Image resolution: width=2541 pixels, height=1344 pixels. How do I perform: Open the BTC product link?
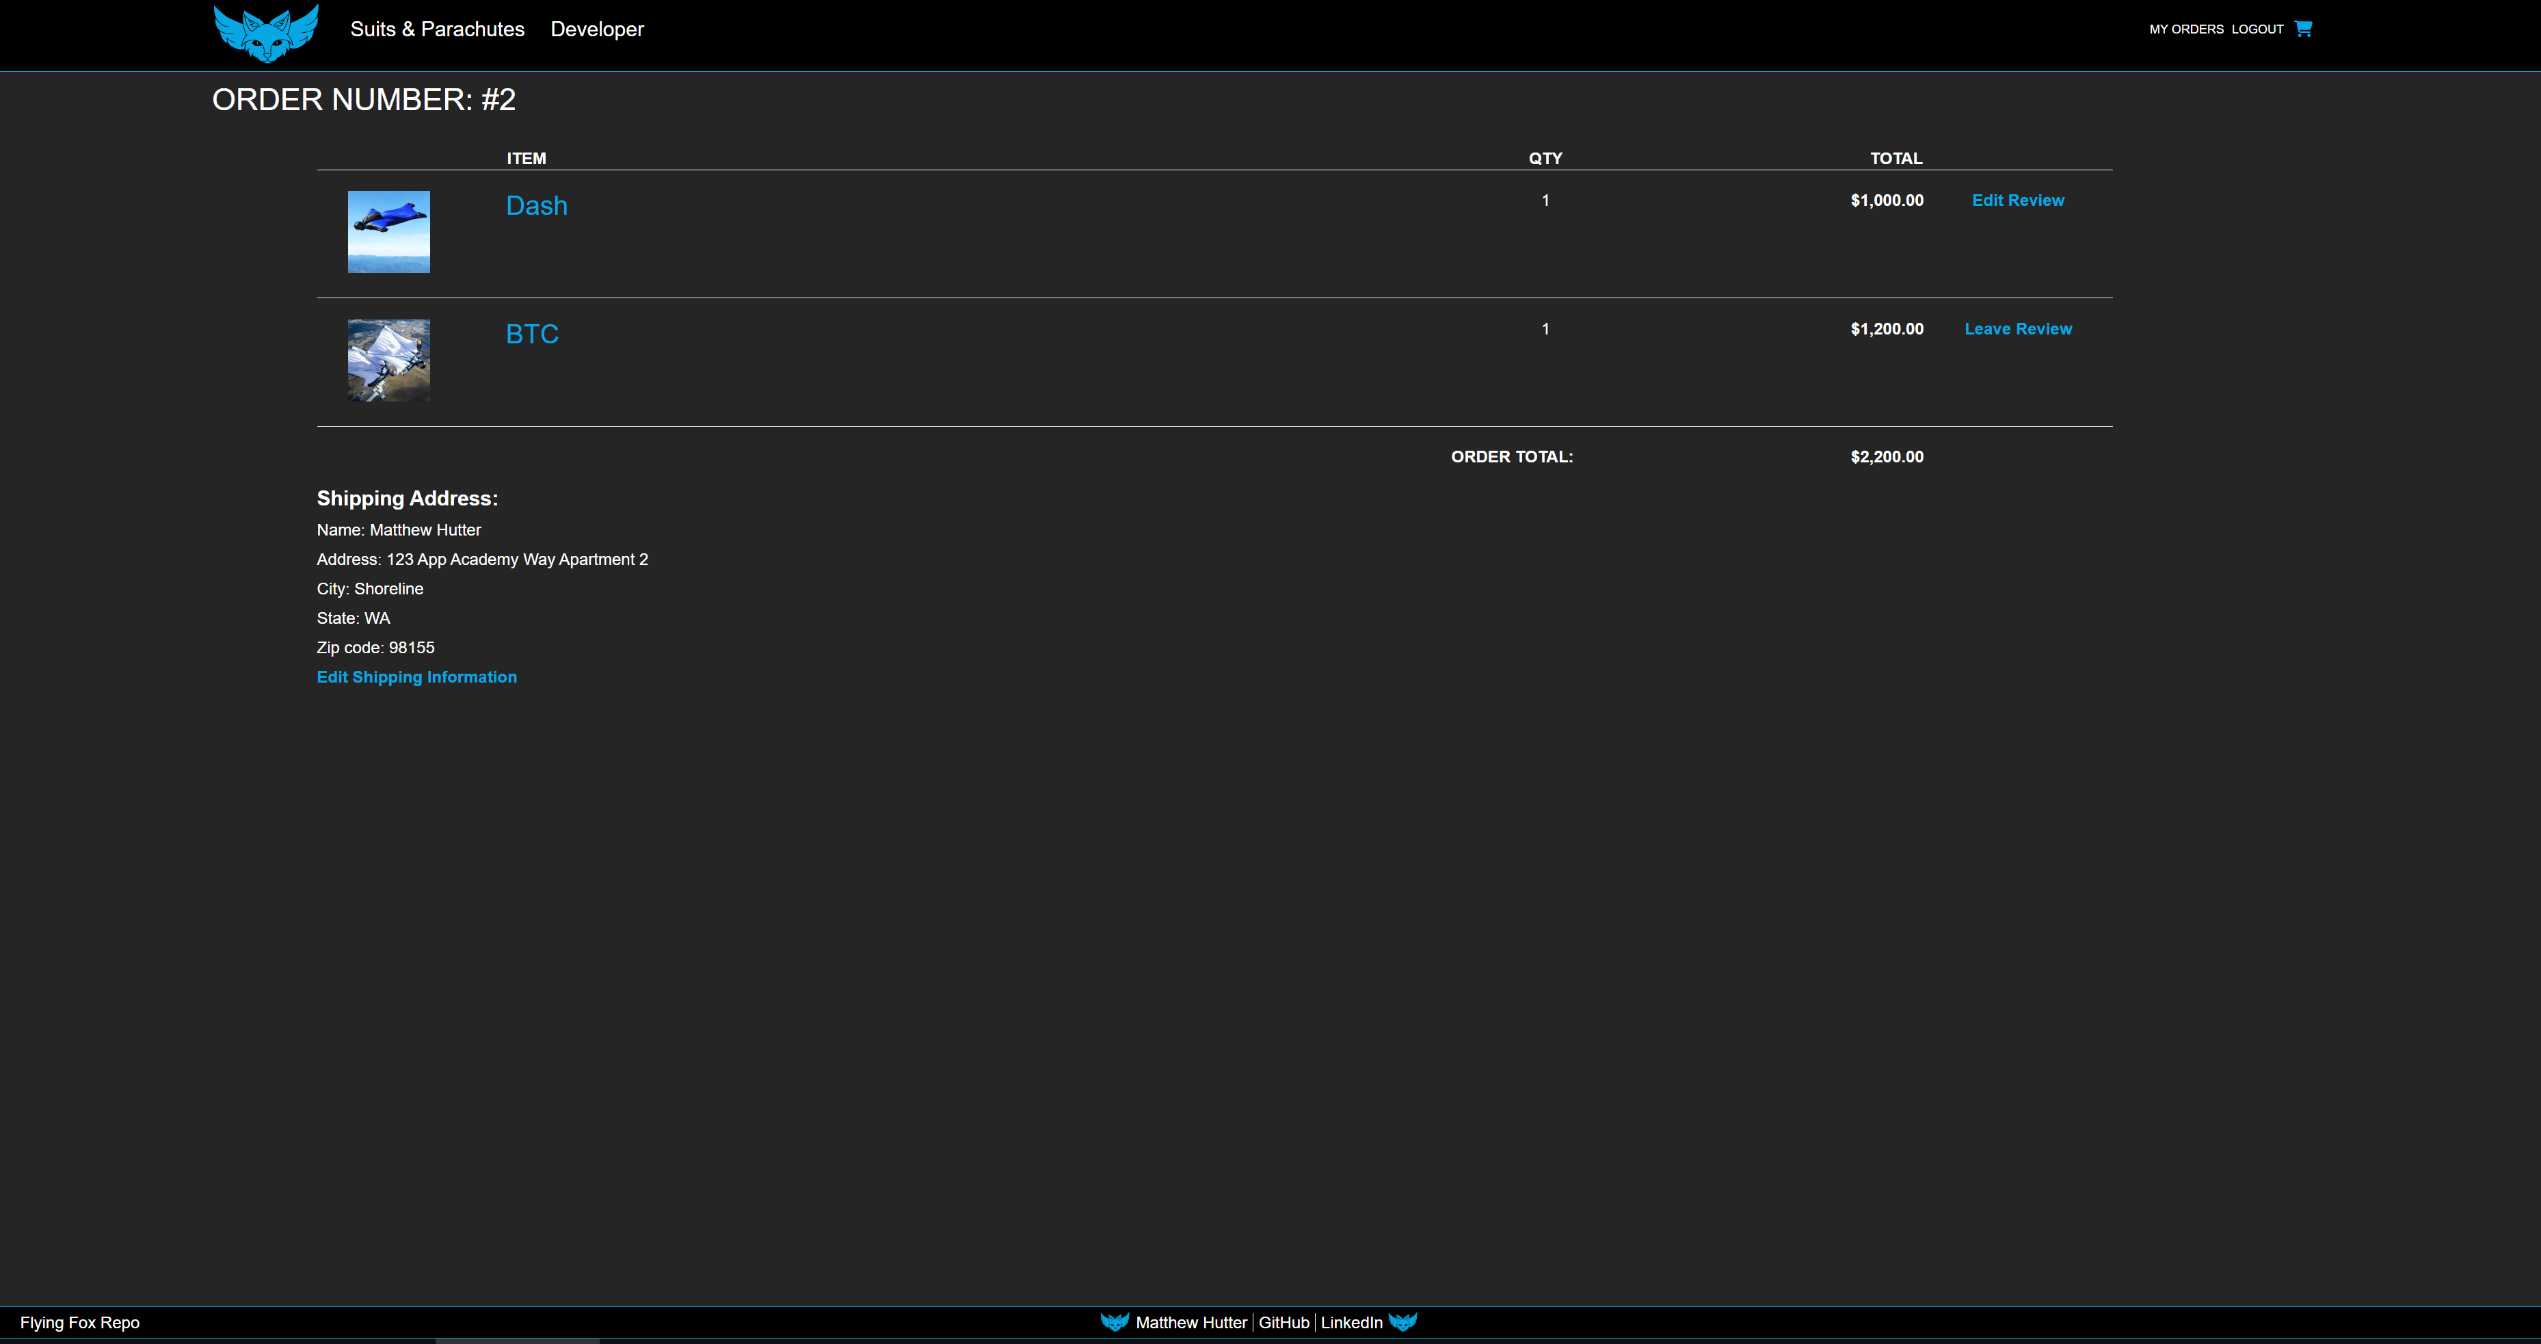click(532, 334)
